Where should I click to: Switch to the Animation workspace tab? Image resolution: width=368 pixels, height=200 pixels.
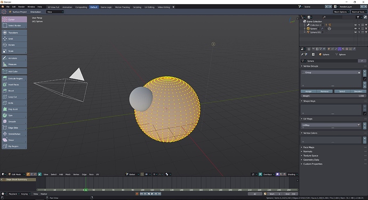click(67, 7)
